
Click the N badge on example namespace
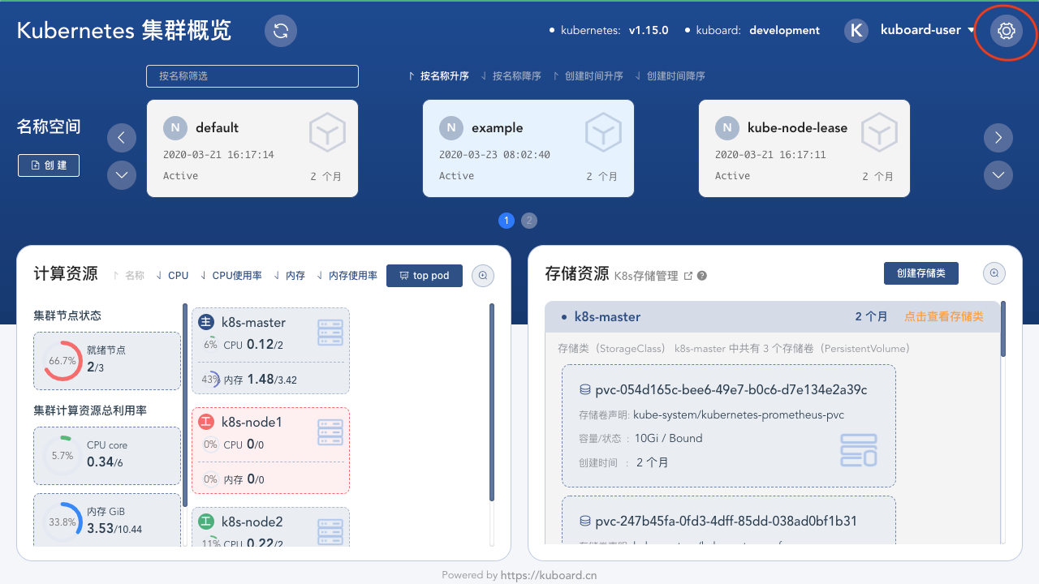pyautogui.click(x=451, y=128)
